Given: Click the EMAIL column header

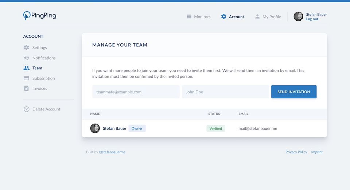Looking at the screenshot, I should [x=243, y=114].
